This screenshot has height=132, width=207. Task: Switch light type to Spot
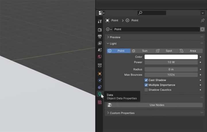pos(166,51)
